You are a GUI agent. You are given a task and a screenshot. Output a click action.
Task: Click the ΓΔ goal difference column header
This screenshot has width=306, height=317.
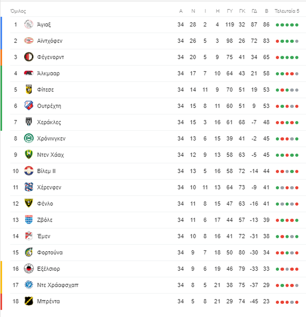pos(254,11)
